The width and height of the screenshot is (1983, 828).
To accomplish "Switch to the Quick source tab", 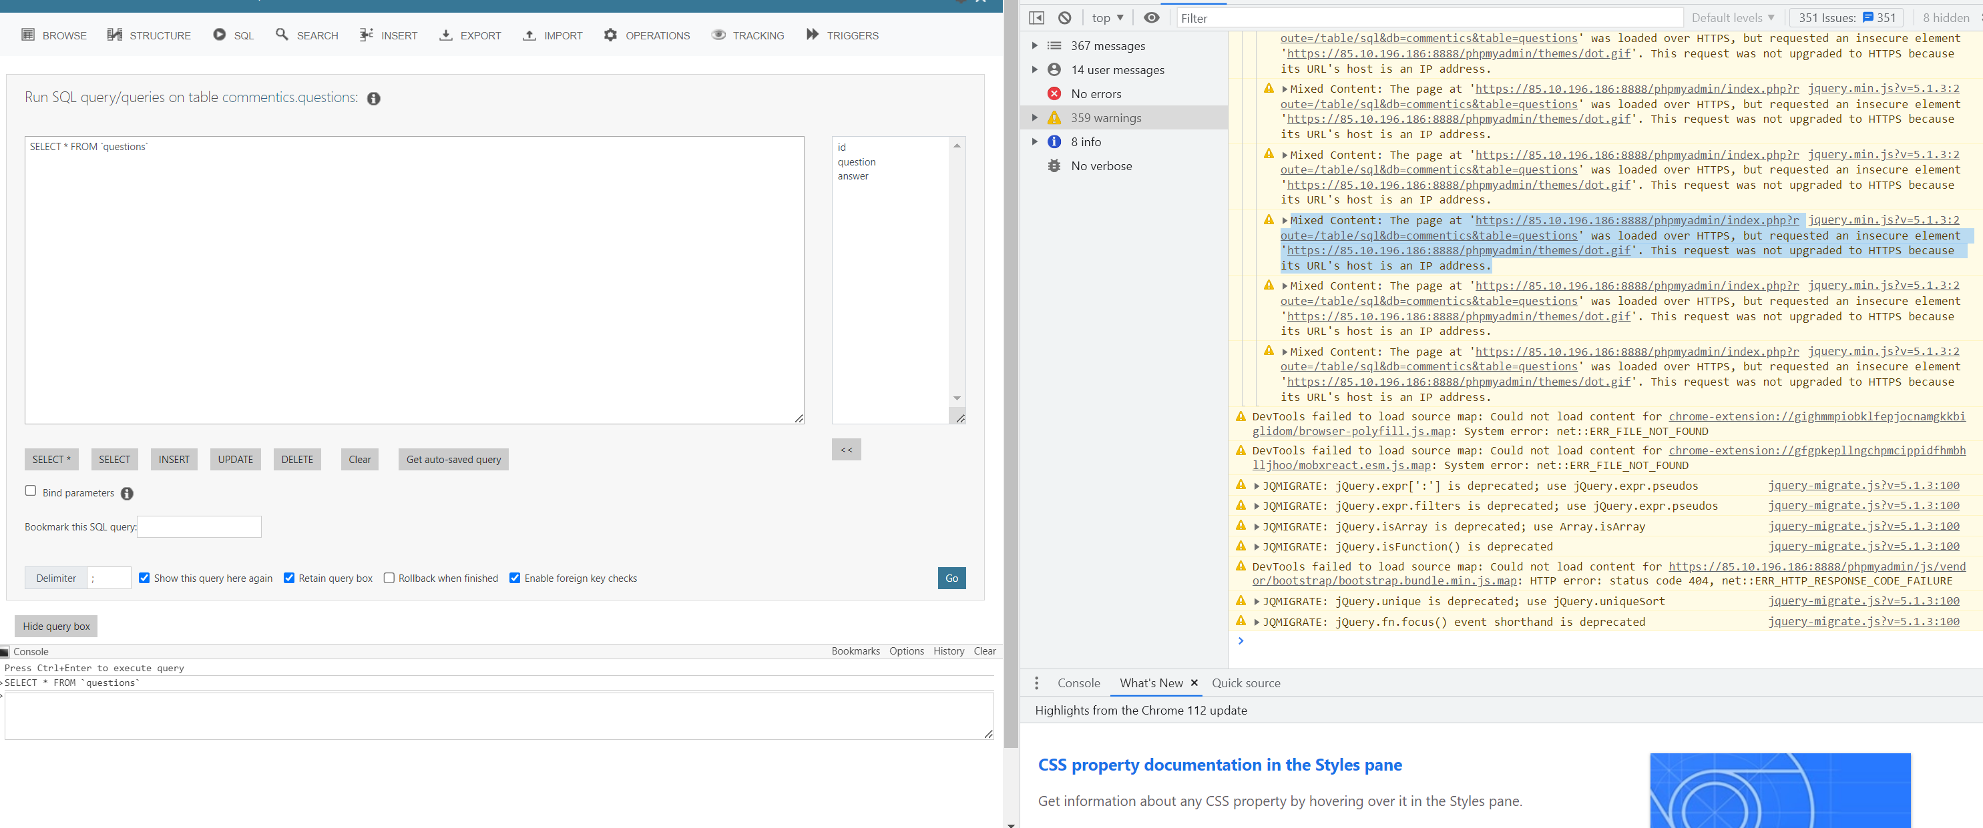I will tap(1245, 683).
